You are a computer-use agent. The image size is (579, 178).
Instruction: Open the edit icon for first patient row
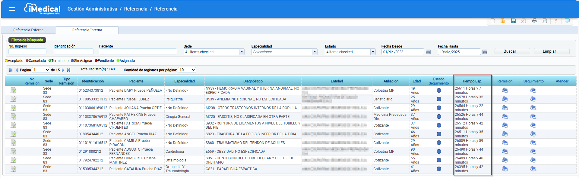pos(13,90)
